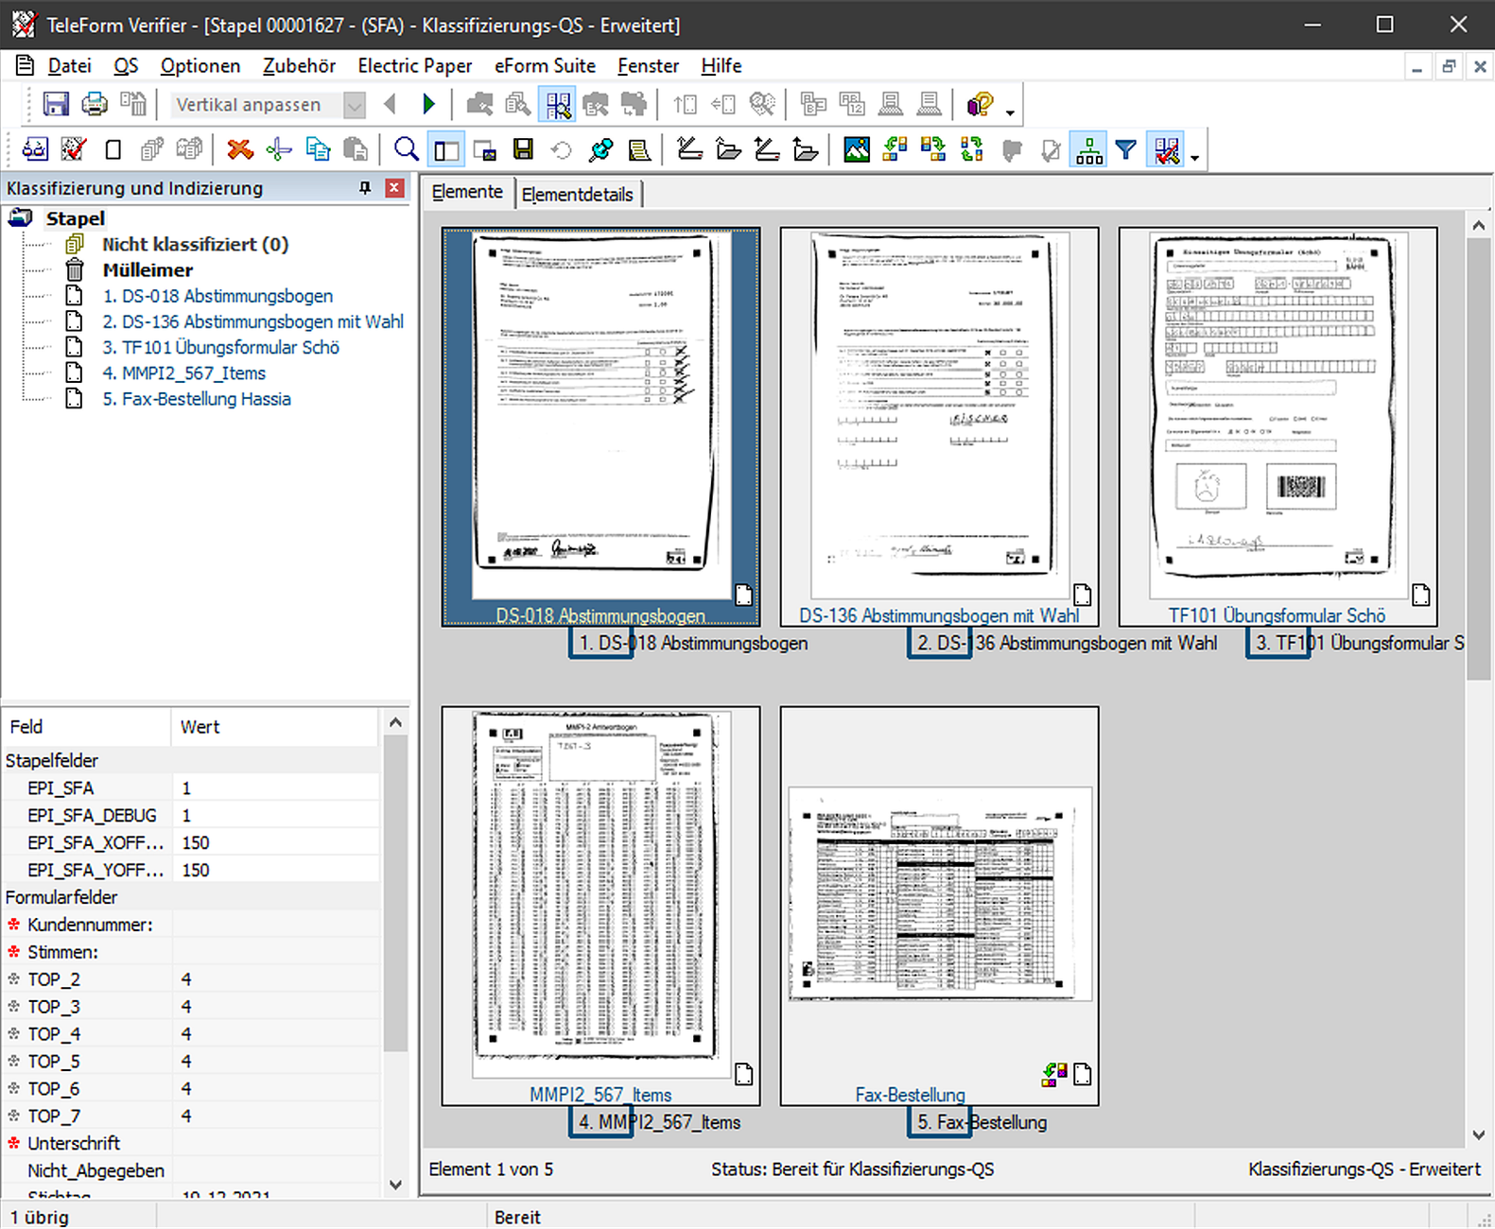Click the blue funnel filter icon

[x=1125, y=149]
